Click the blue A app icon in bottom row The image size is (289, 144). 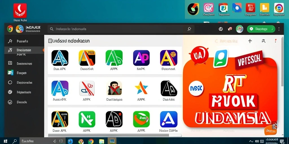169,119
